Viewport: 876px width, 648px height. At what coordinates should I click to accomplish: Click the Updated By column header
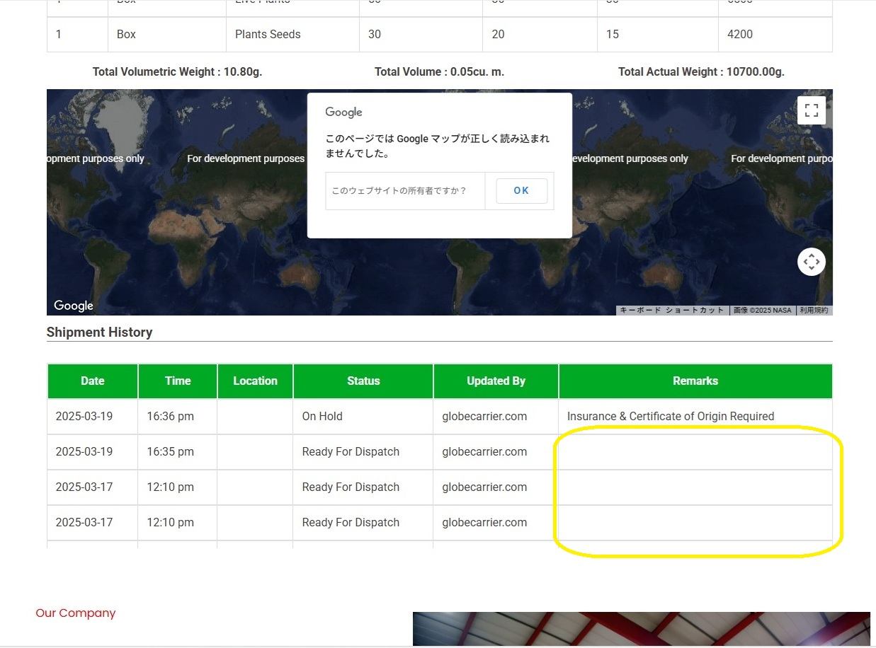point(496,381)
